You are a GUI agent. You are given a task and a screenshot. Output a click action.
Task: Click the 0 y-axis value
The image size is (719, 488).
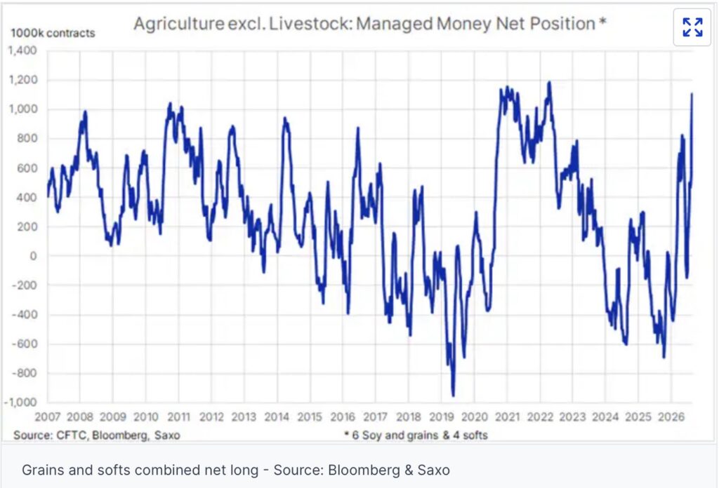(x=33, y=257)
